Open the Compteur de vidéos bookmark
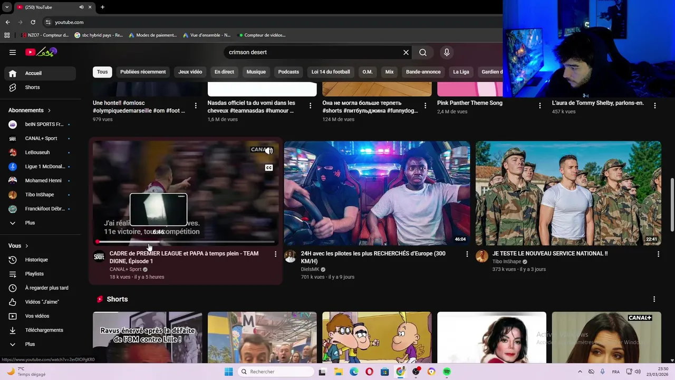The width and height of the screenshot is (675, 380). tap(262, 35)
